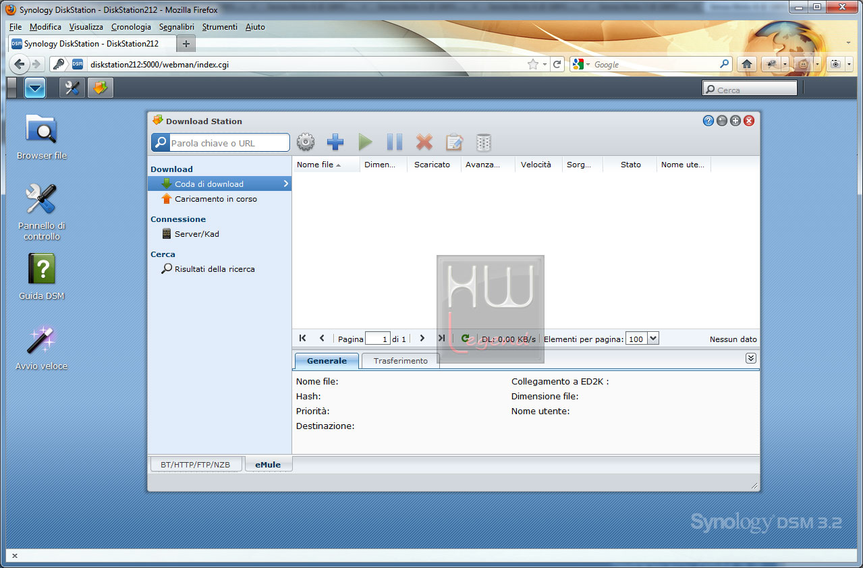Open DSM main menu dropdown button

click(34, 88)
